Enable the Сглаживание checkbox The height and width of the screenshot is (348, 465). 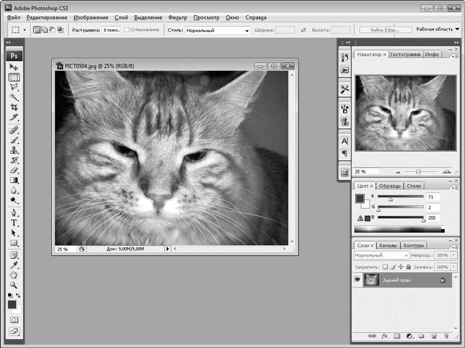127,30
